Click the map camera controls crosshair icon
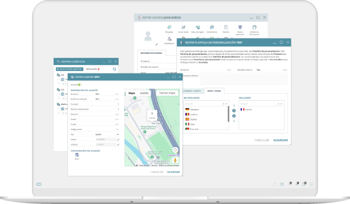350x204 pixels. (x=175, y=150)
